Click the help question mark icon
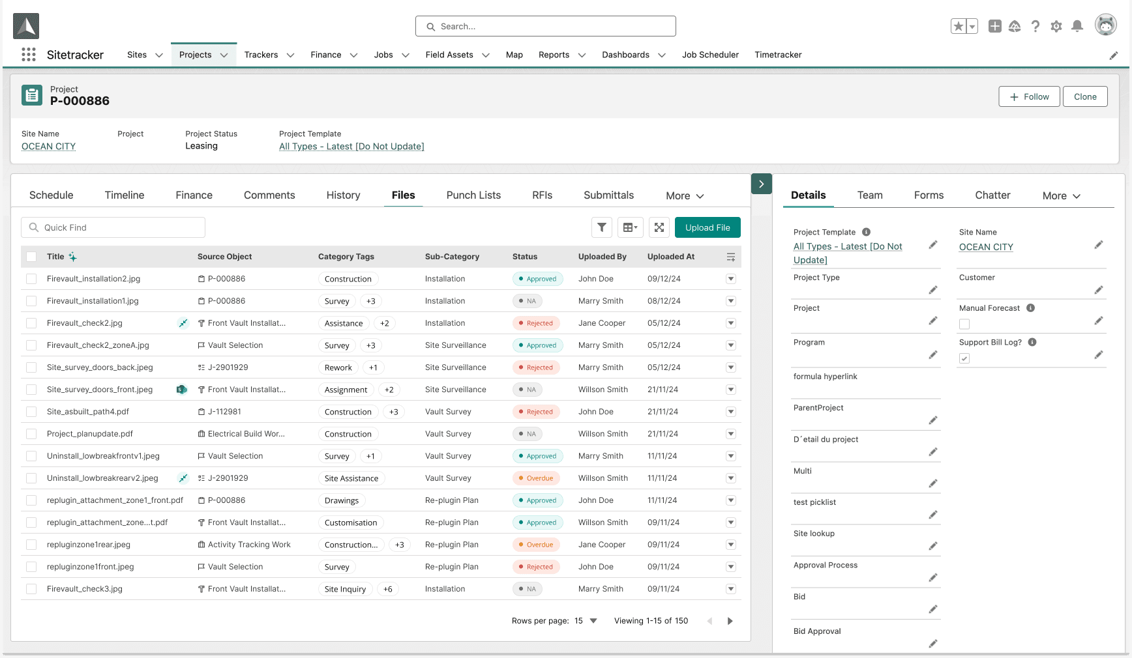This screenshot has width=1132, height=658. point(1035,26)
